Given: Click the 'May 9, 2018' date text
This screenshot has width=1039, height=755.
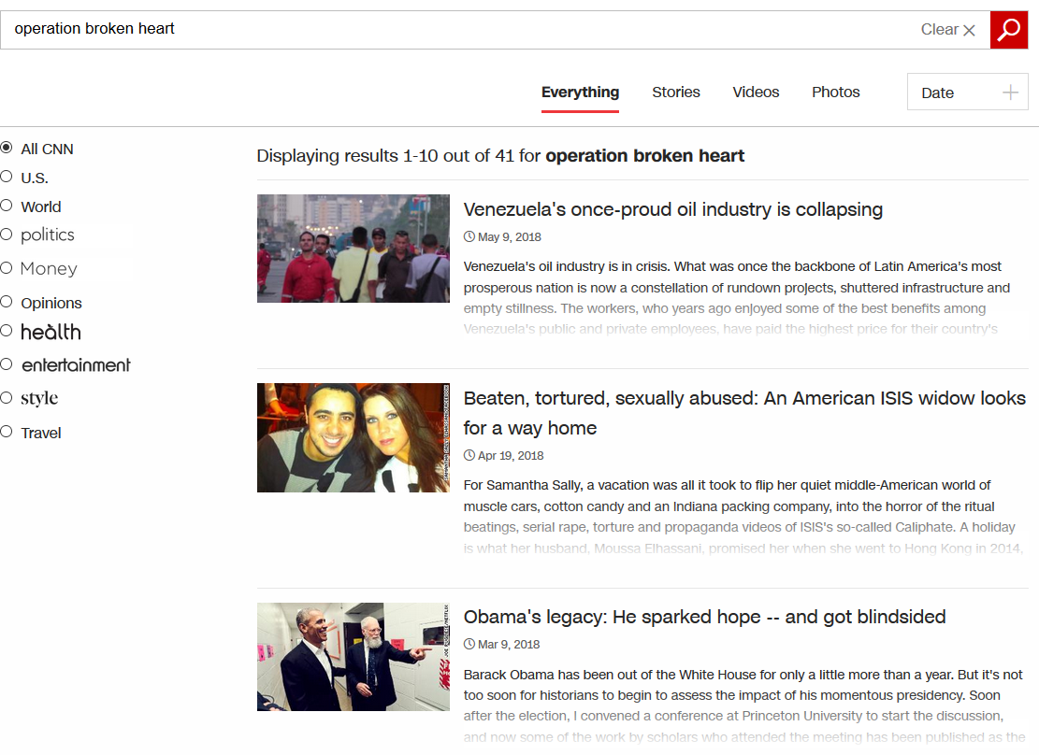Looking at the screenshot, I should tap(510, 237).
